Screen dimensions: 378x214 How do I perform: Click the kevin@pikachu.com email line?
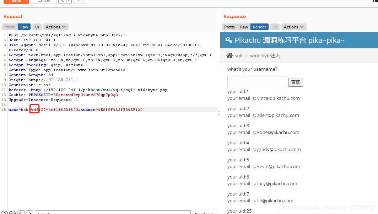264,167
